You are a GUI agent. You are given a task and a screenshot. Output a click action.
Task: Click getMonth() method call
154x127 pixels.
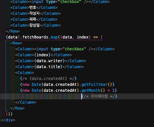click(x=93, y=90)
